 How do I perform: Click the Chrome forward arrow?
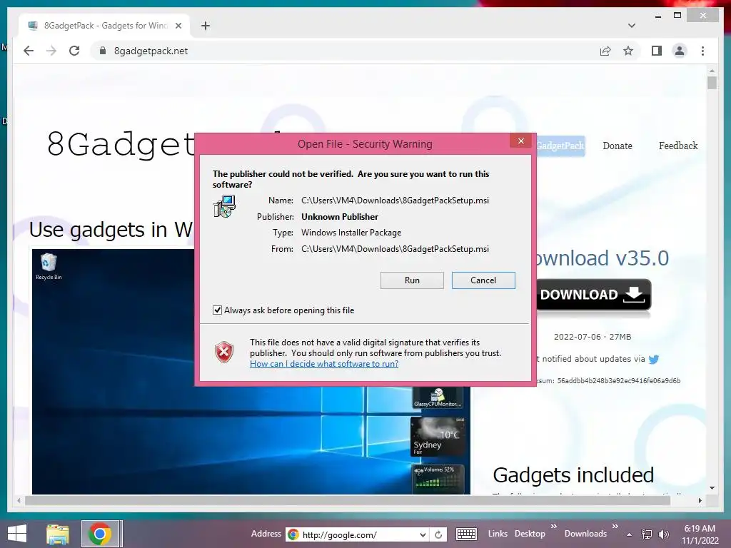[51, 51]
